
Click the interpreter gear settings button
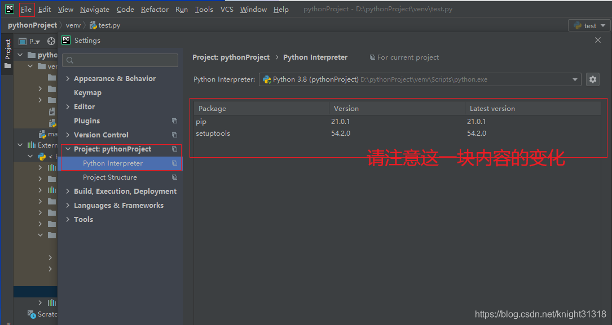pyautogui.click(x=592, y=79)
